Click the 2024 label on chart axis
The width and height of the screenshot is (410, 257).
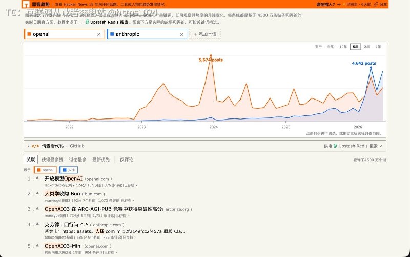click(x=213, y=127)
